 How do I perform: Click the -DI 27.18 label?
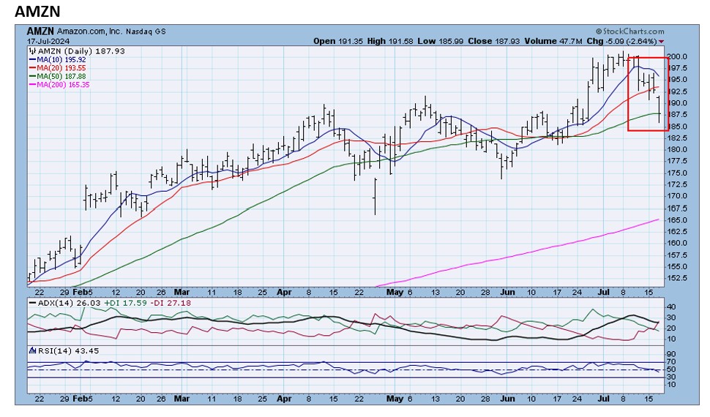[171, 303]
